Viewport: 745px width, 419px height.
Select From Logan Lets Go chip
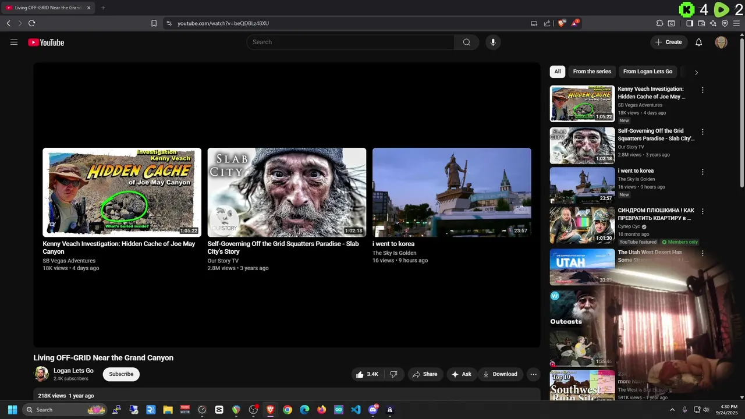click(x=648, y=72)
